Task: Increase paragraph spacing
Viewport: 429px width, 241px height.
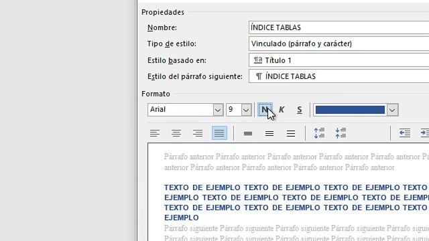Action: pos(319,133)
